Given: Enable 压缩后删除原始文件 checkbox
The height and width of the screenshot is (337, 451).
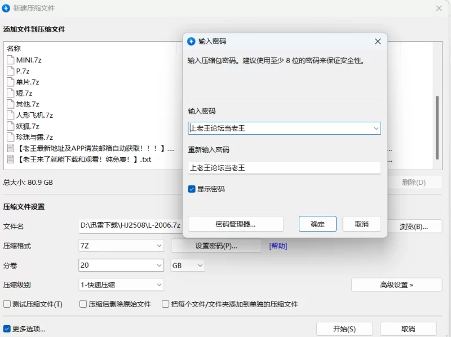Looking at the screenshot, I should [83, 304].
